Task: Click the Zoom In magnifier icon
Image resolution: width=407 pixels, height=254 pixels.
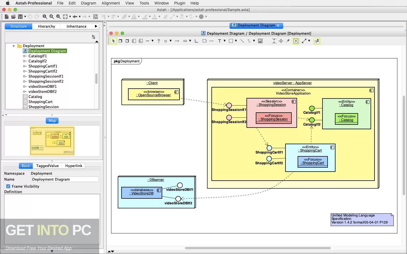Action: [51, 17]
